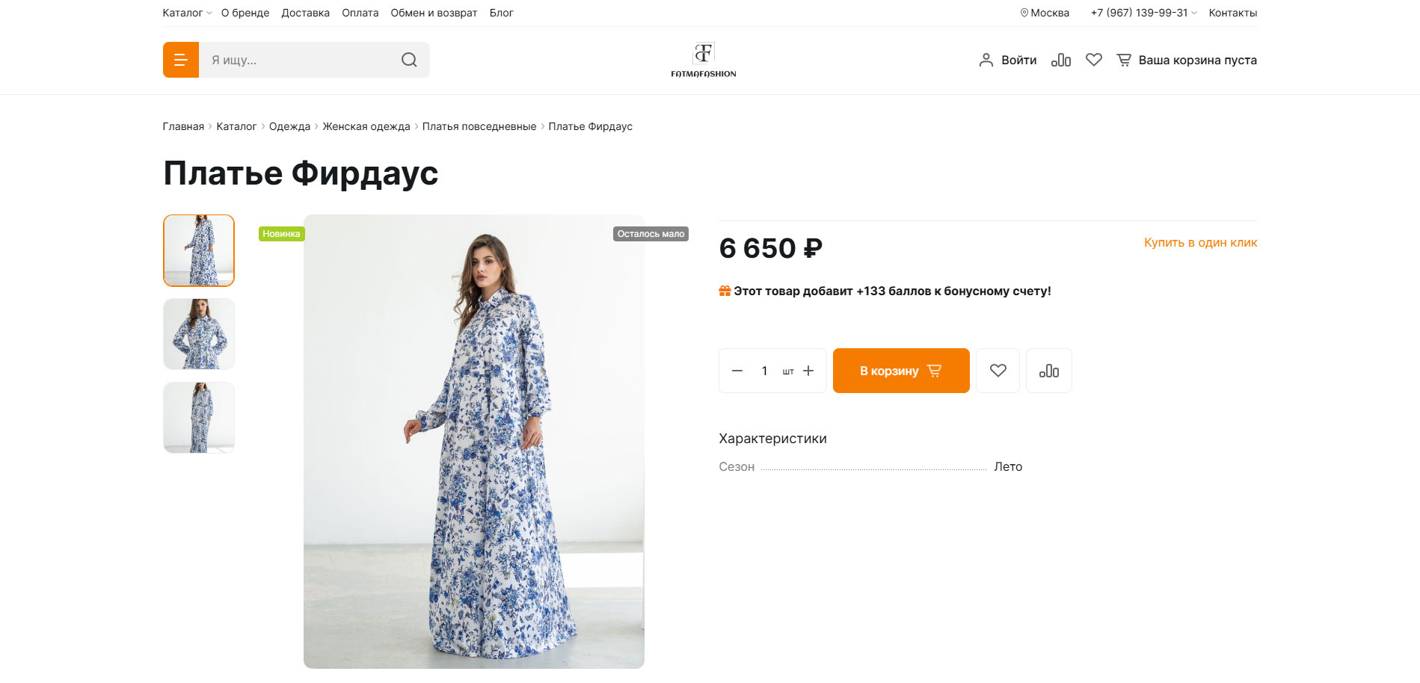Focus the Я ищу search field

[299, 60]
